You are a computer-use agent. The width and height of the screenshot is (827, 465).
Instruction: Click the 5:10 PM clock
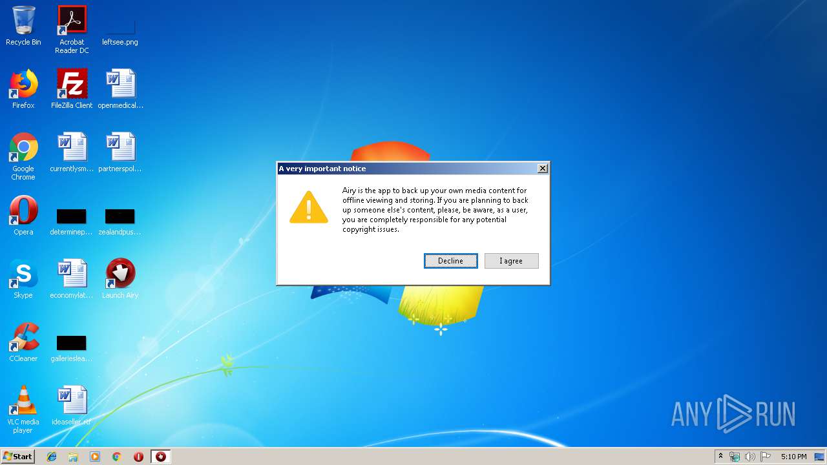pyautogui.click(x=793, y=457)
